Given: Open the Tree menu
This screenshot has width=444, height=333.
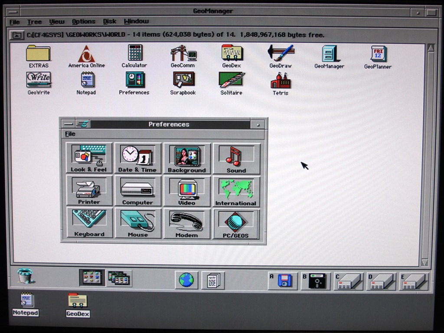Looking at the screenshot, I should (34, 22).
